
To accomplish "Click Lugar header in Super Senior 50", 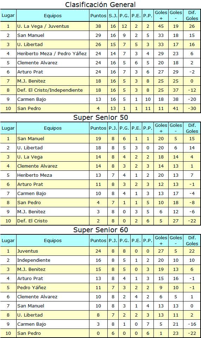I will click(8, 128).
